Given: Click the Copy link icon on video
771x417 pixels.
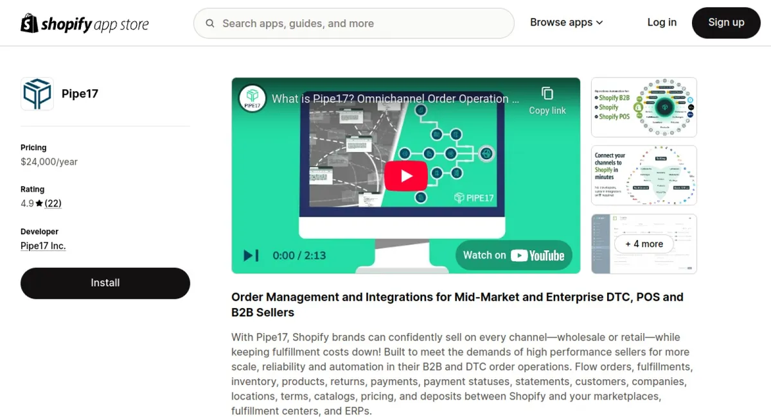Looking at the screenshot, I should [547, 94].
